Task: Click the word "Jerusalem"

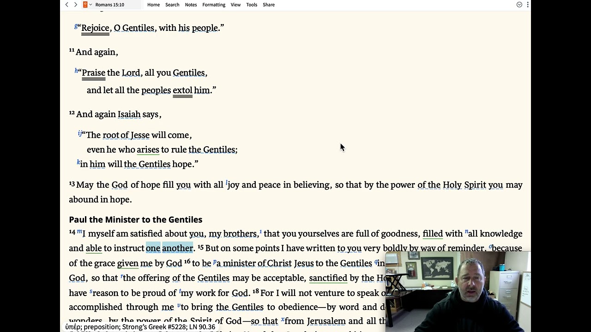Action: click(326, 321)
